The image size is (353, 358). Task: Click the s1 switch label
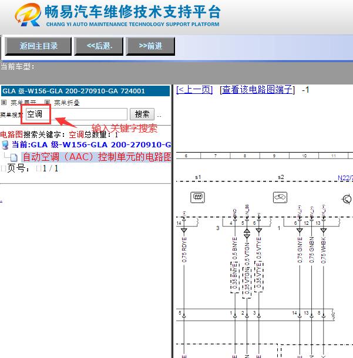click(198, 177)
